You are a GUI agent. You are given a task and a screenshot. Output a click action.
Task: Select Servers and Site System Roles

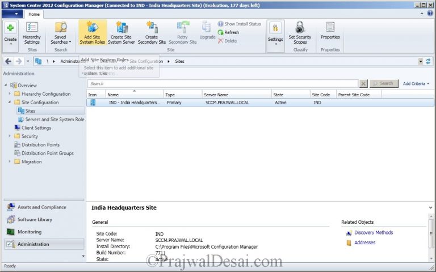(x=54, y=120)
